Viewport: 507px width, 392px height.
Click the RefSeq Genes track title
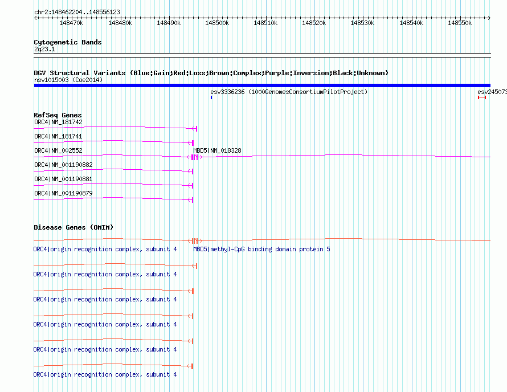tap(58, 115)
